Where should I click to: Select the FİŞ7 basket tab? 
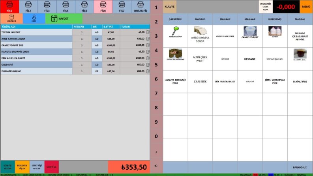pyautogui.click(x=122, y=7)
